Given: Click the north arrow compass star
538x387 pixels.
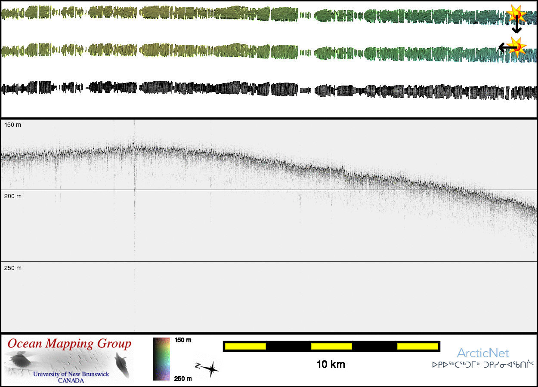Looking at the screenshot, I should point(210,369).
